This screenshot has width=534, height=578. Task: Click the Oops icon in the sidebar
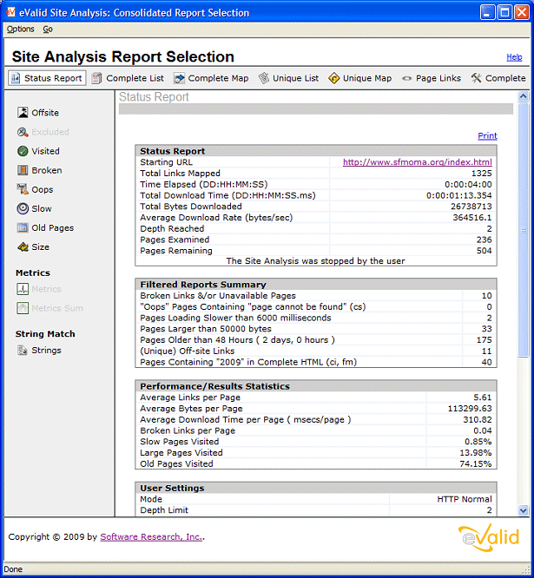[x=23, y=189]
